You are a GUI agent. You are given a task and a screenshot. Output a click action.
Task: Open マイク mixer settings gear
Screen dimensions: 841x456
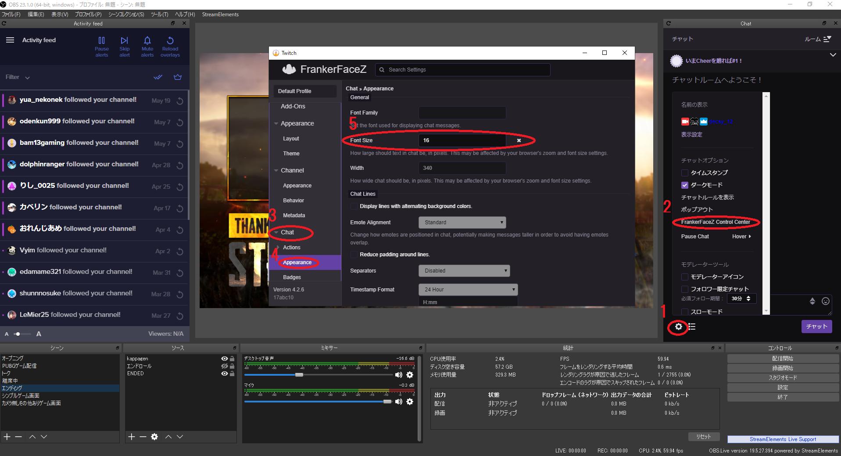pos(410,402)
